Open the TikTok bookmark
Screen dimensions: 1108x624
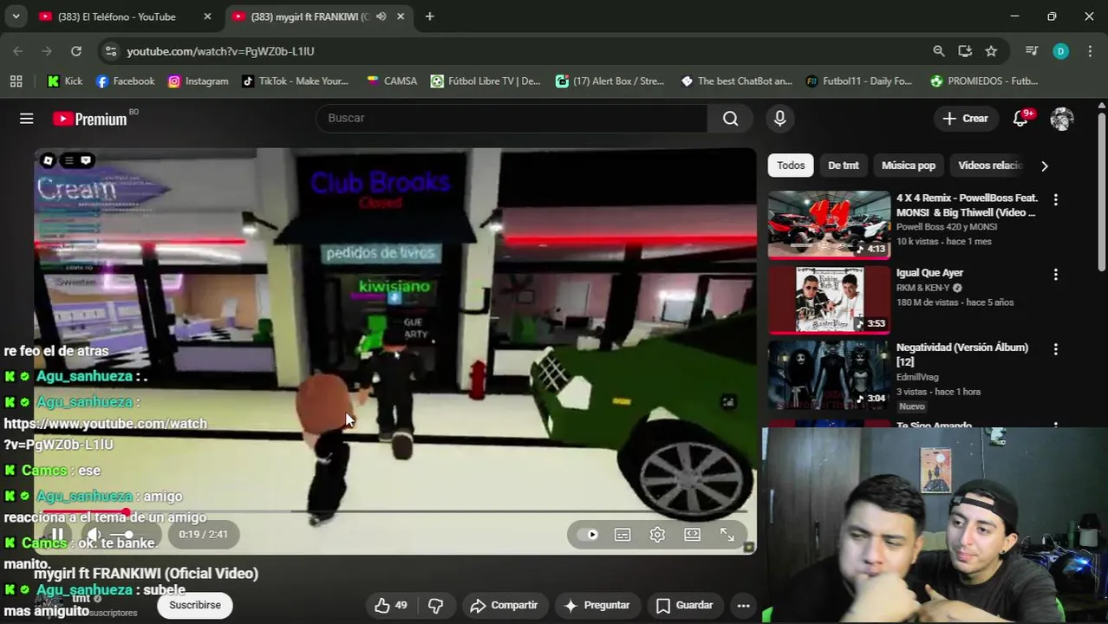(x=295, y=81)
